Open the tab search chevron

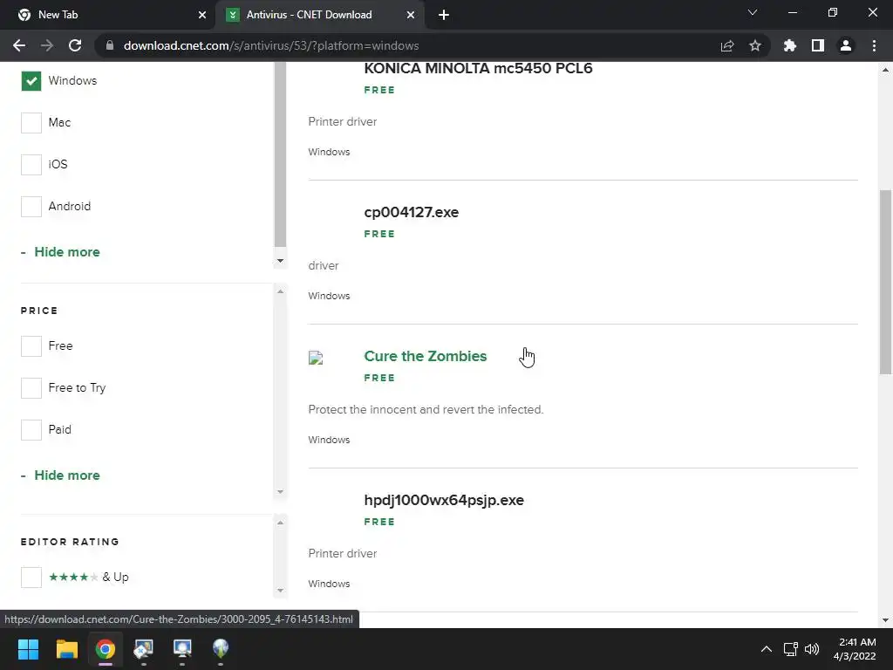[752, 12]
